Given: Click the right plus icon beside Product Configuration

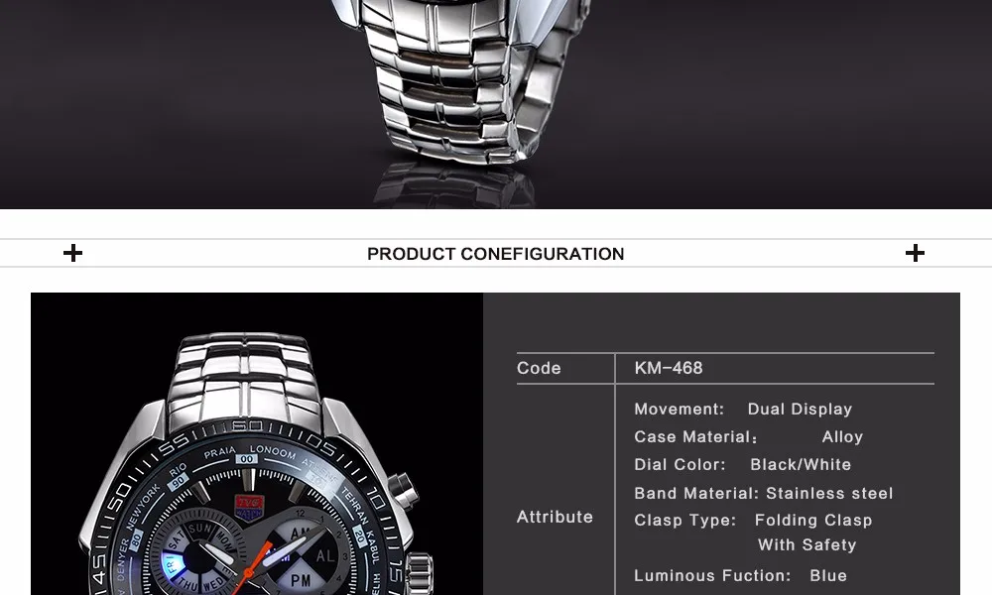Looking at the screenshot, I should [915, 253].
